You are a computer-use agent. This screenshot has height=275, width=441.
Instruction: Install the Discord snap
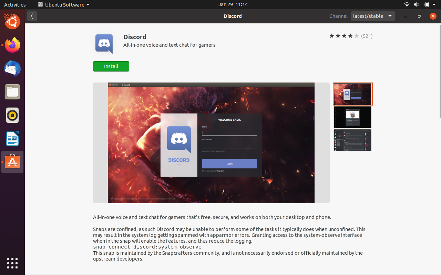tap(111, 66)
